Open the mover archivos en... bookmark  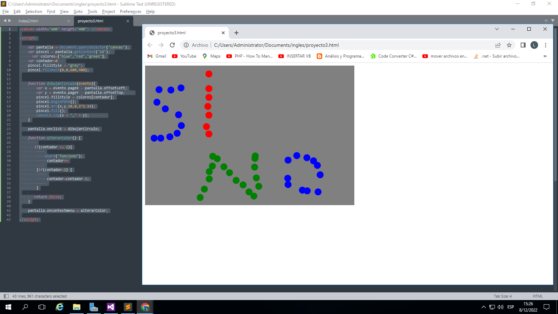445,56
